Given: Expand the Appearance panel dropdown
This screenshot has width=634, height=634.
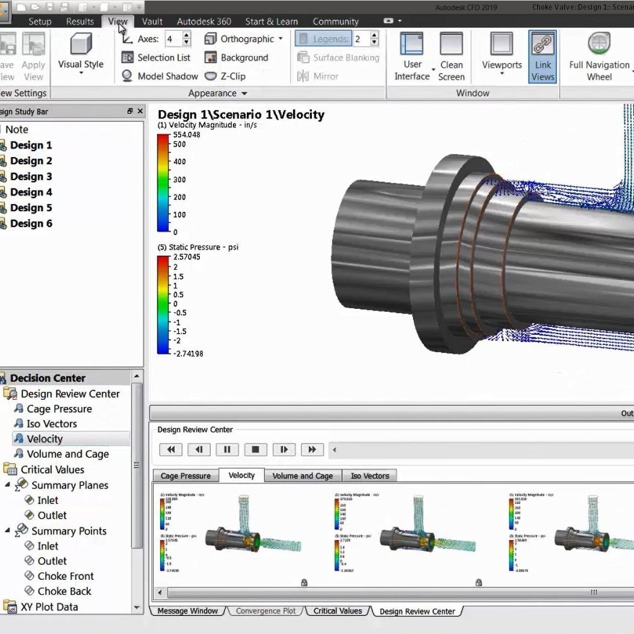Looking at the screenshot, I should click(243, 93).
